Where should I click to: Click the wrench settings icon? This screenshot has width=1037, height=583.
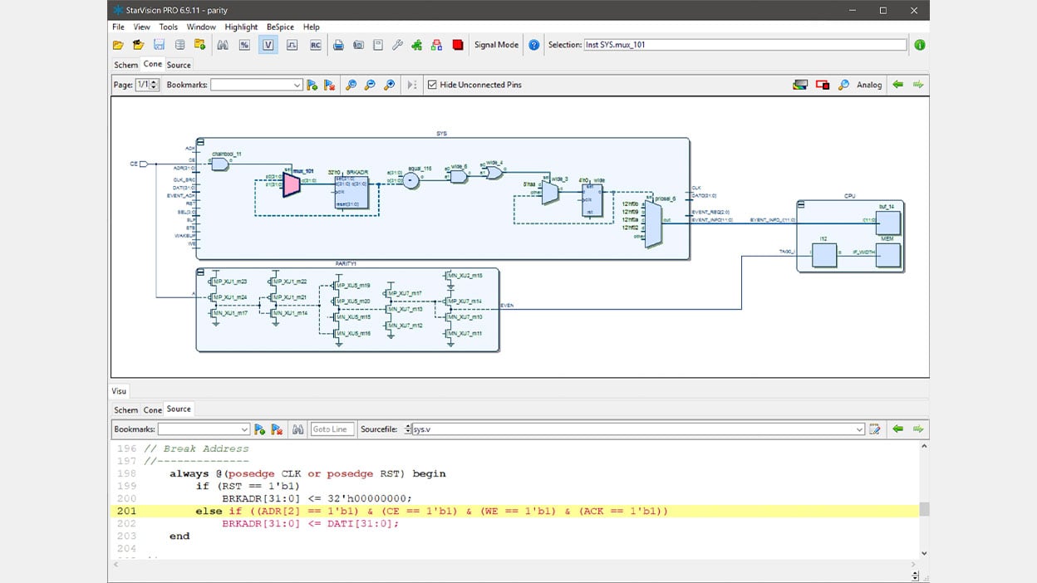[x=397, y=45]
